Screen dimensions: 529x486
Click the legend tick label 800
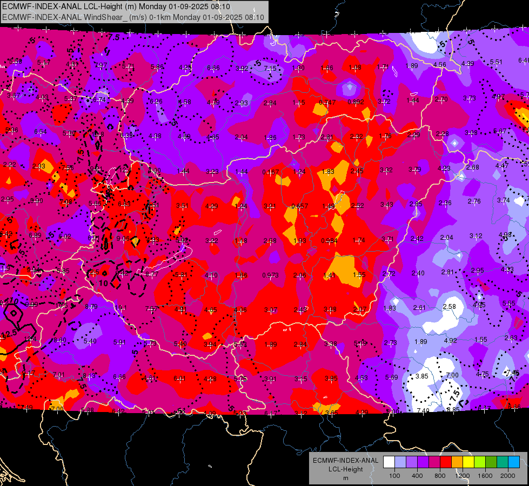440,476
